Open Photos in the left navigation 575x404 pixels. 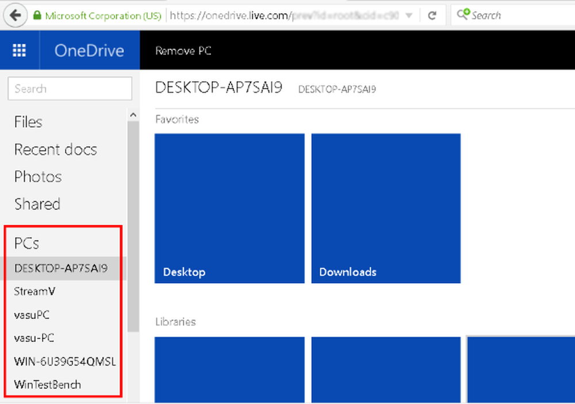[37, 176]
